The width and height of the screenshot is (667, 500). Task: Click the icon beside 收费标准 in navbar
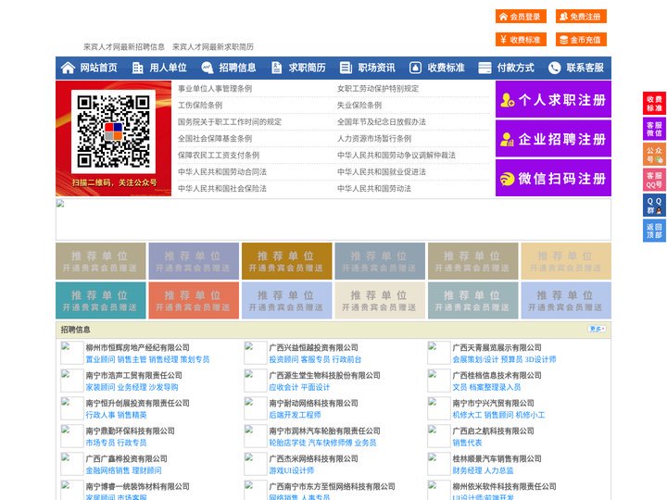415,68
